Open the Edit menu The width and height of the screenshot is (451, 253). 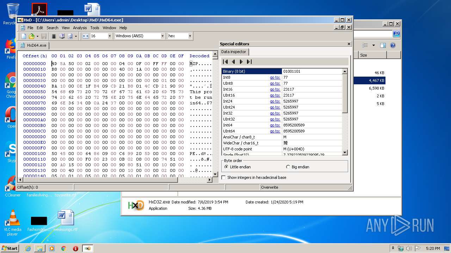(x=40, y=28)
